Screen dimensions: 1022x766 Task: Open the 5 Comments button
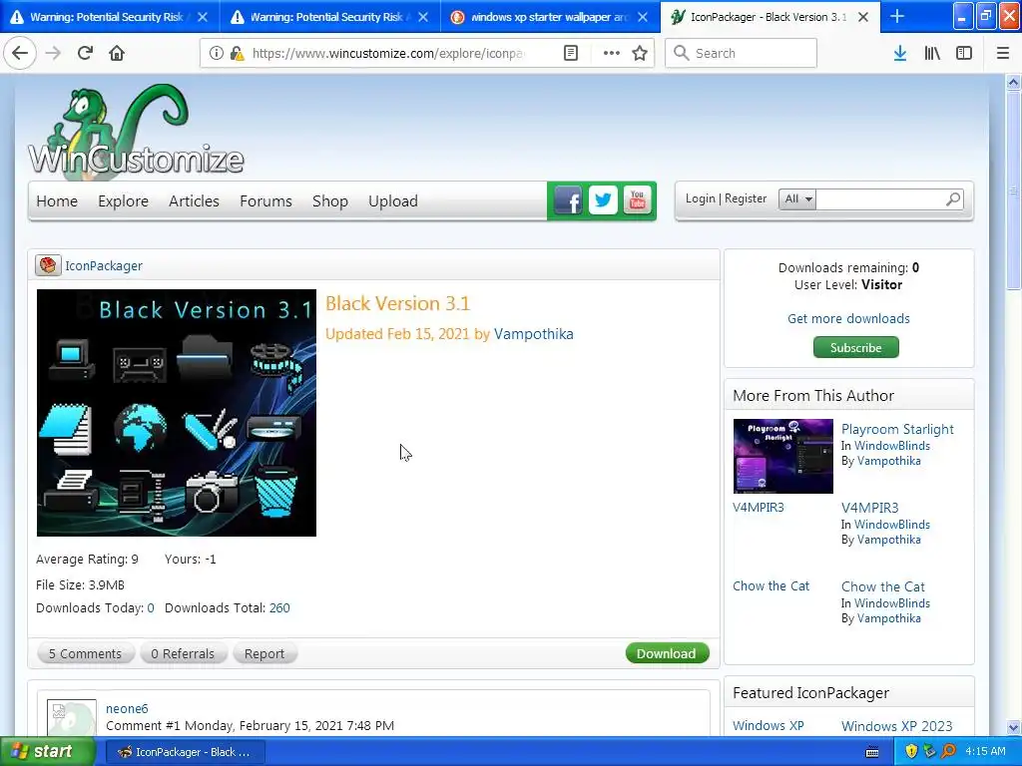pos(86,653)
